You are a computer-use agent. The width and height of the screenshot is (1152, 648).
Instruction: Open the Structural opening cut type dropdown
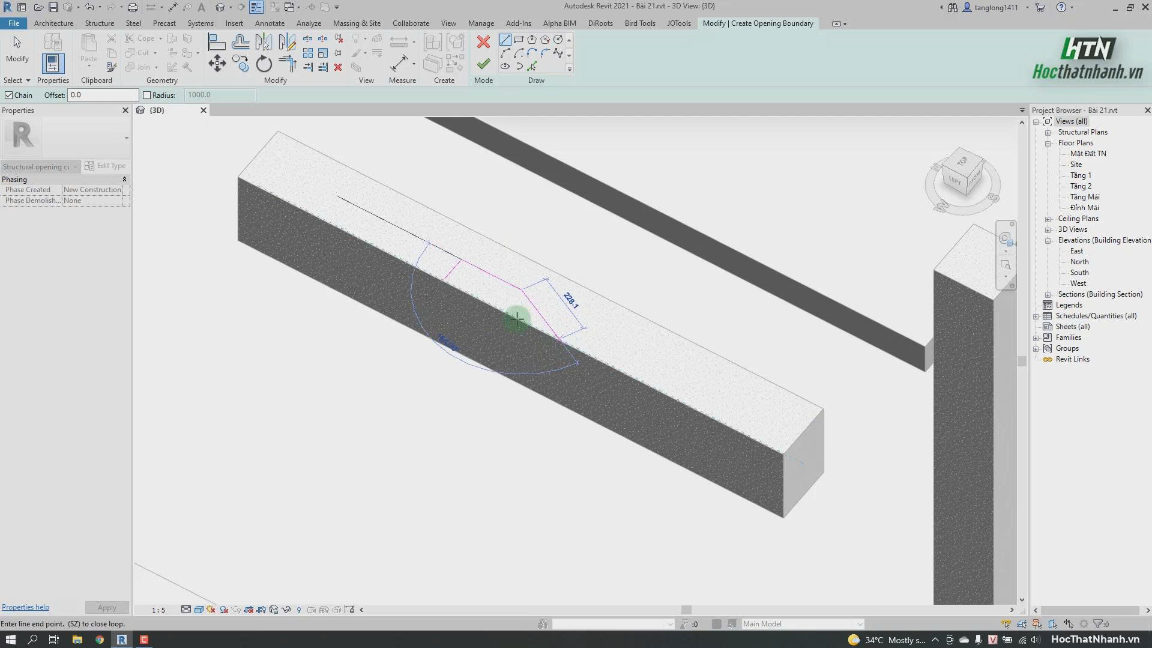tap(40, 166)
